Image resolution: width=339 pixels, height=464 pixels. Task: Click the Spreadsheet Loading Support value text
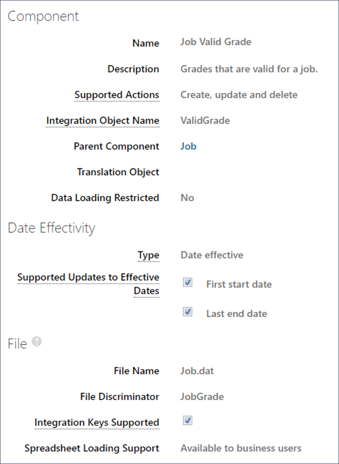241,448
